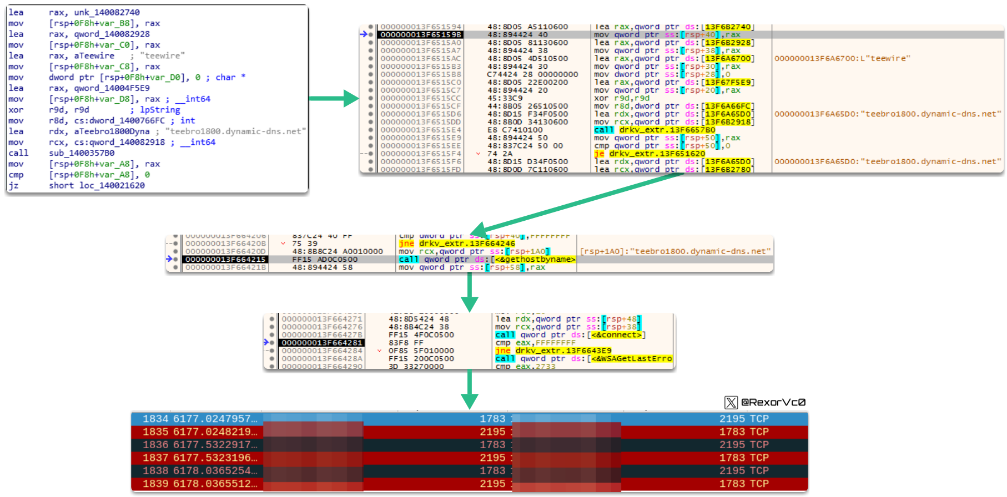Click the IDA line lea rax, unk_140082740
1007x497 pixels.
point(74,12)
